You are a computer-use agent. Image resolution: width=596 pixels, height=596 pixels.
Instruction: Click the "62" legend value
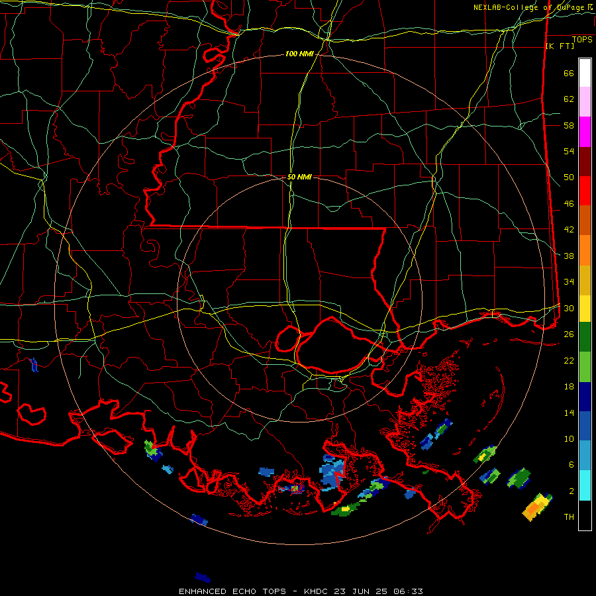click(569, 99)
